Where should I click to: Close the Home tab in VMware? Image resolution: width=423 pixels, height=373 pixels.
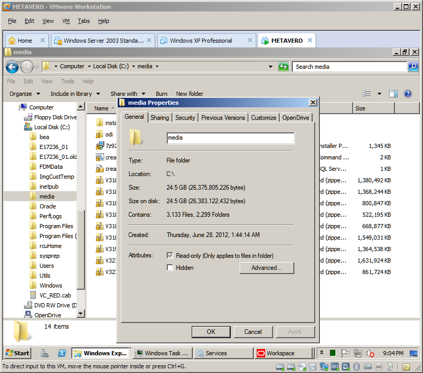pyautogui.click(x=42, y=40)
